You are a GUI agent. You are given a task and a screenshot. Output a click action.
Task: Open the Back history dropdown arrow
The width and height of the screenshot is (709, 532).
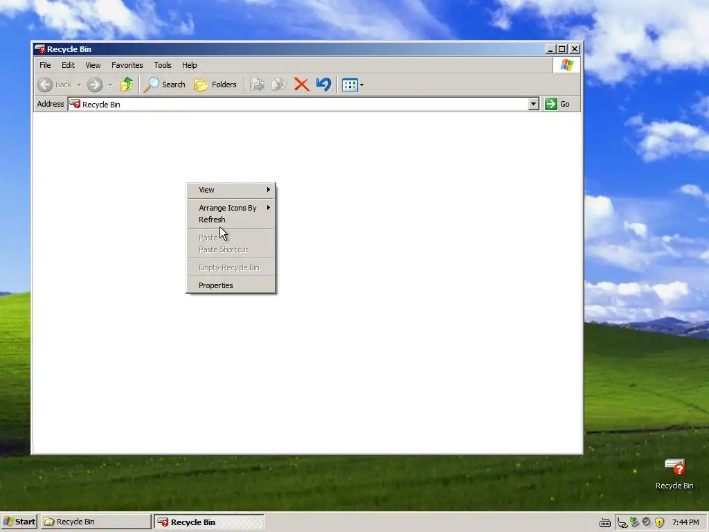point(79,85)
